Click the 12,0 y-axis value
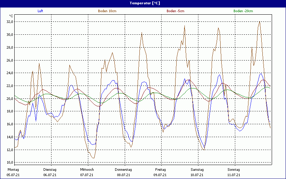The image size is (286, 179). click(x=9, y=150)
